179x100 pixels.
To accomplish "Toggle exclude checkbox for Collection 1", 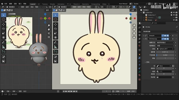I will (171, 15).
